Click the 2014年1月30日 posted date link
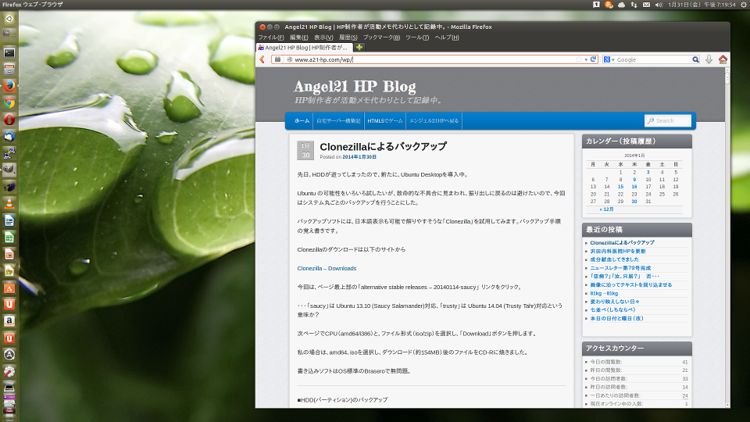The width and height of the screenshot is (750, 422). pos(359,157)
